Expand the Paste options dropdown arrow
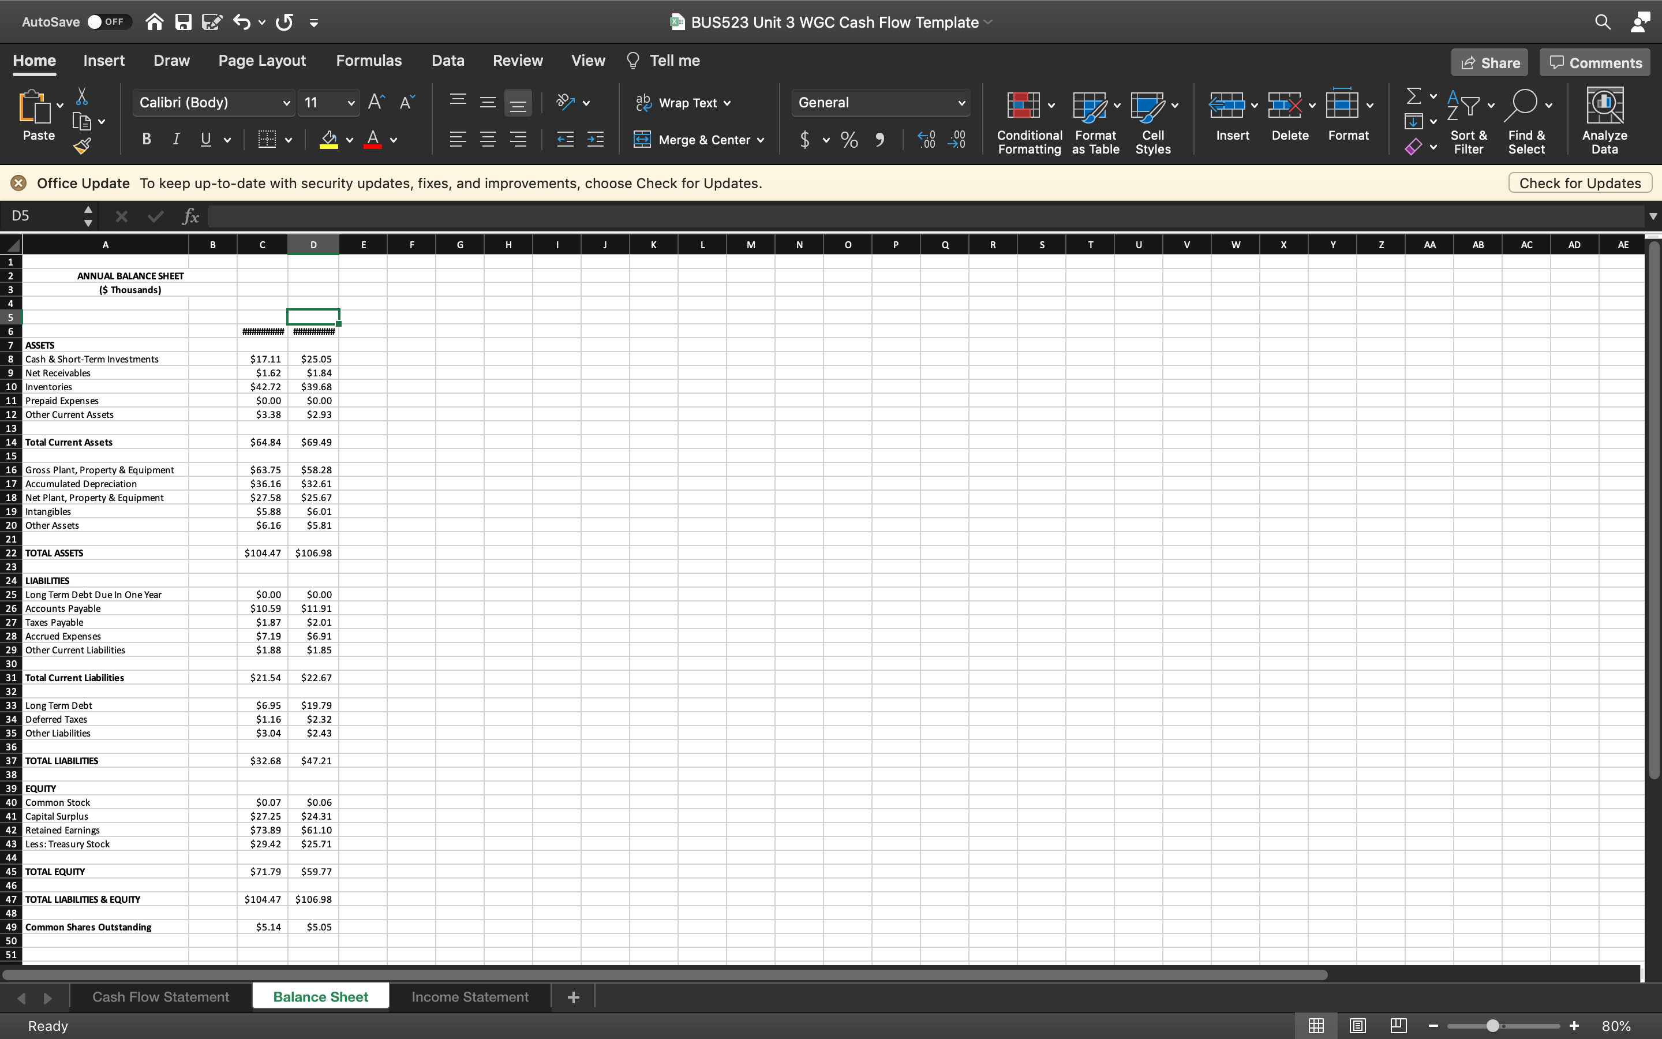This screenshot has width=1662, height=1039. click(60, 105)
